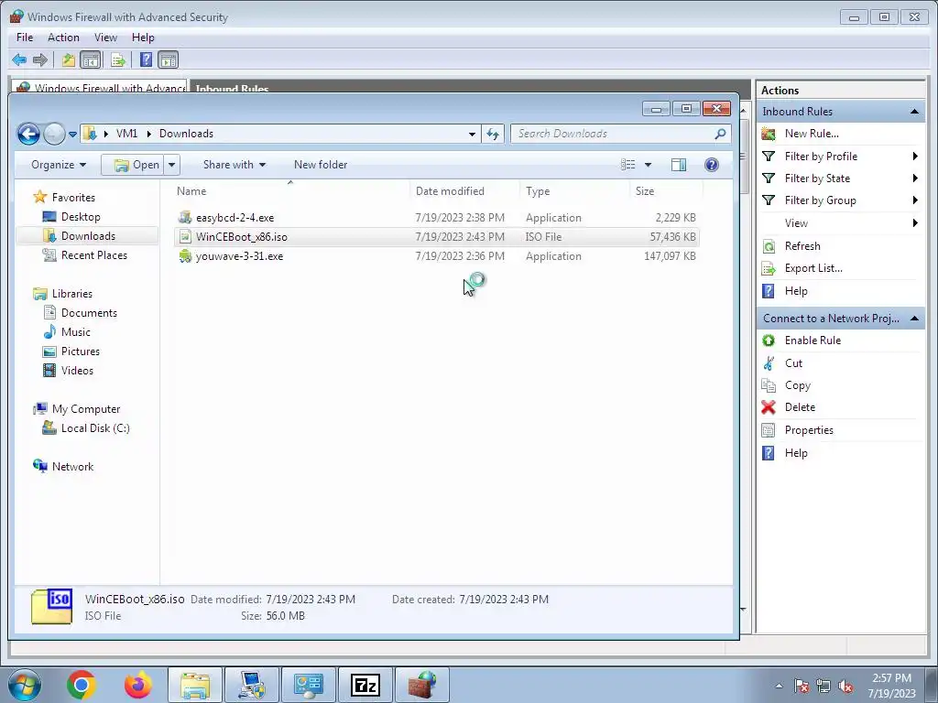This screenshot has height=703, width=938.
Task: Click the Explorer refresh button beside address bar
Action: 493,134
